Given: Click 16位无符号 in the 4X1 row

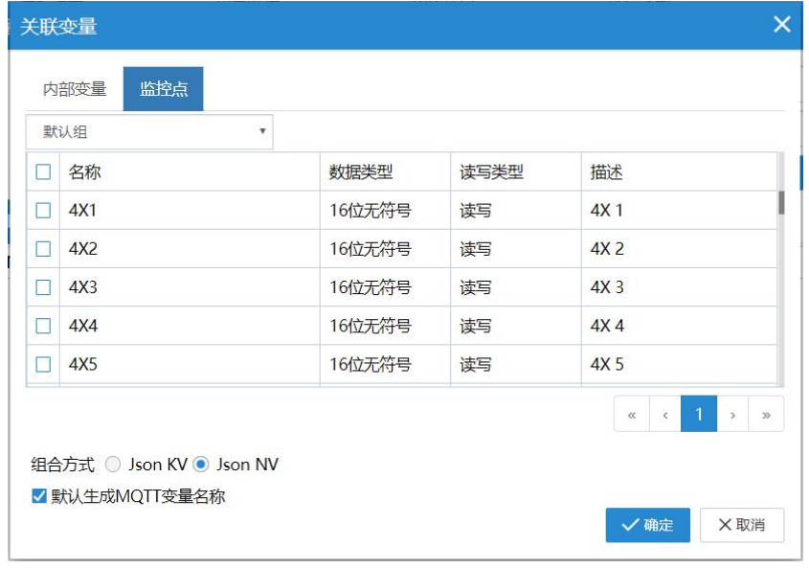Looking at the screenshot, I should 370,210.
